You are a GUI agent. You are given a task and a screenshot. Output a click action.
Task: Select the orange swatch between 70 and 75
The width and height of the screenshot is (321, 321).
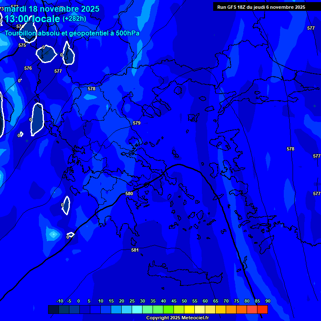click(x=231, y=309)
